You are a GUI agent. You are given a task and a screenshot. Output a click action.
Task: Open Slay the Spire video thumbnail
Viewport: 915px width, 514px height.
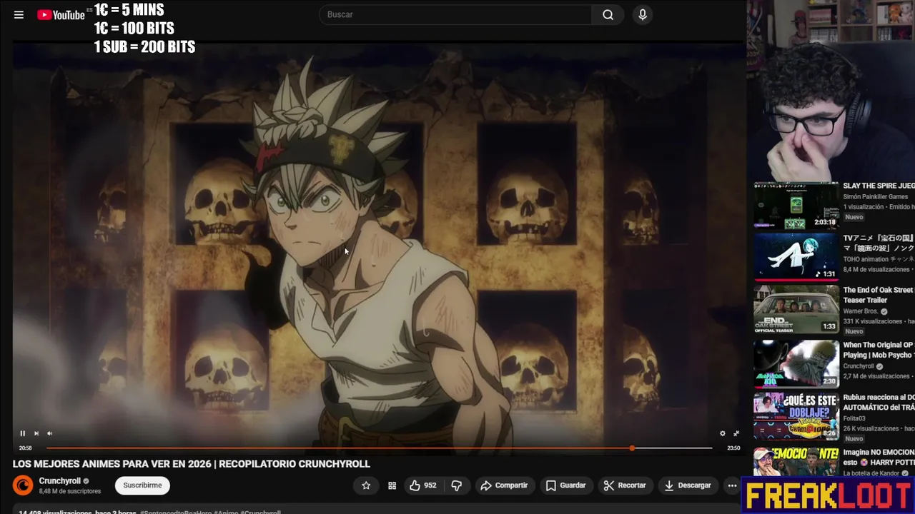coord(796,206)
